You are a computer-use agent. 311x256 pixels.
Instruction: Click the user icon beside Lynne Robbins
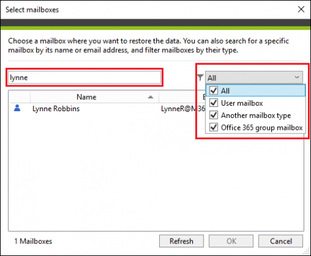click(17, 108)
